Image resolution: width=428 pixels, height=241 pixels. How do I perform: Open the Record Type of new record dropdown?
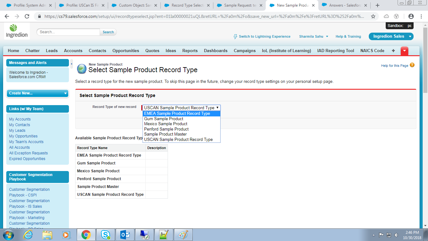pos(181,108)
